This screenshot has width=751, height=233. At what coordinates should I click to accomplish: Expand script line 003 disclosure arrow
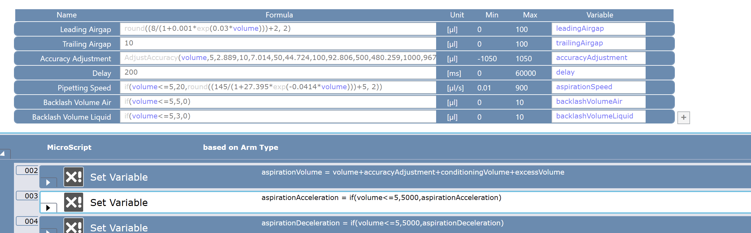point(48,208)
